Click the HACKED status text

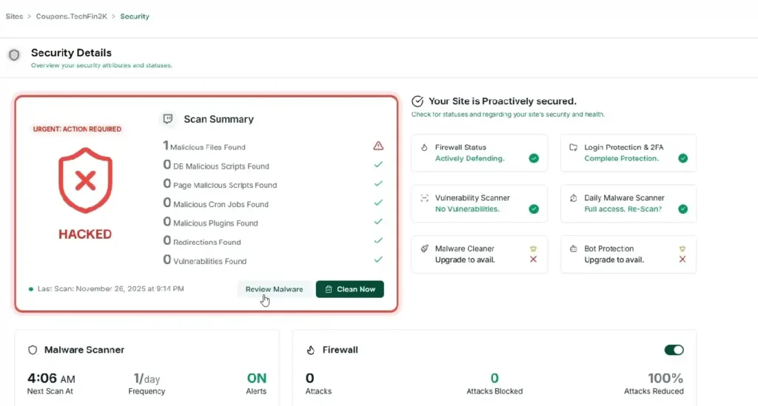pyautogui.click(x=85, y=234)
